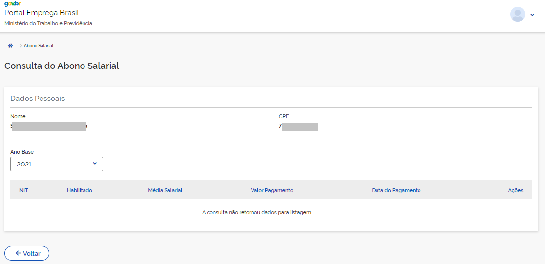Click the 'A consulta não retornou dados' message
Image resolution: width=545 pixels, height=264 pixels.
[x=257, y=212]
